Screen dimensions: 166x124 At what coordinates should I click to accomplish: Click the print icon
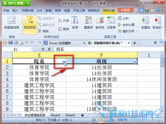click(x=16, y=43)
